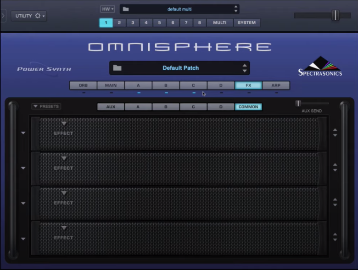Switch to the layer A tab
The width and height of the screenshot is (358, 270).
click(138, 85)
